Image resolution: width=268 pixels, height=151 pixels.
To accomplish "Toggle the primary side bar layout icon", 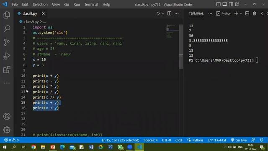I will [x=218, y=5].
